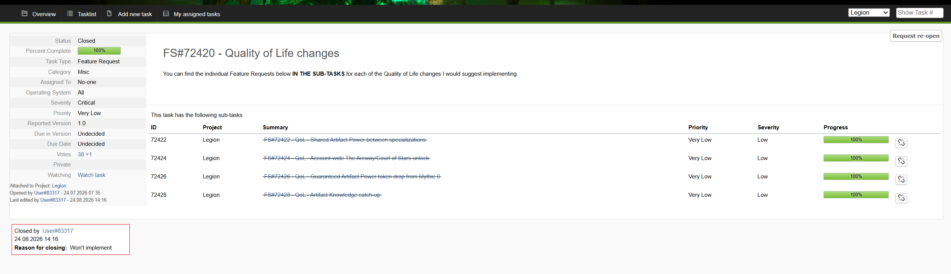Viewport: 951px width, 274px height.
Task: Click the ID column header
Action: (154, 127)
